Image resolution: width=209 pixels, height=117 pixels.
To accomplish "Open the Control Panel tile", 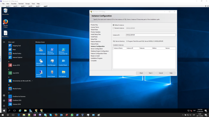I will [x=63, y=61].
